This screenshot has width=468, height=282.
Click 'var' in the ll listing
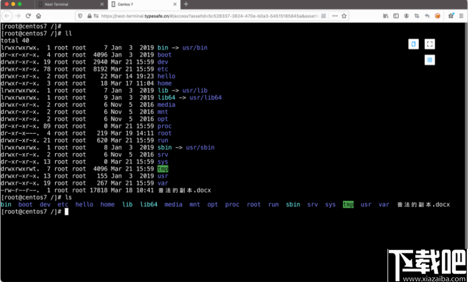pos(163,183)
